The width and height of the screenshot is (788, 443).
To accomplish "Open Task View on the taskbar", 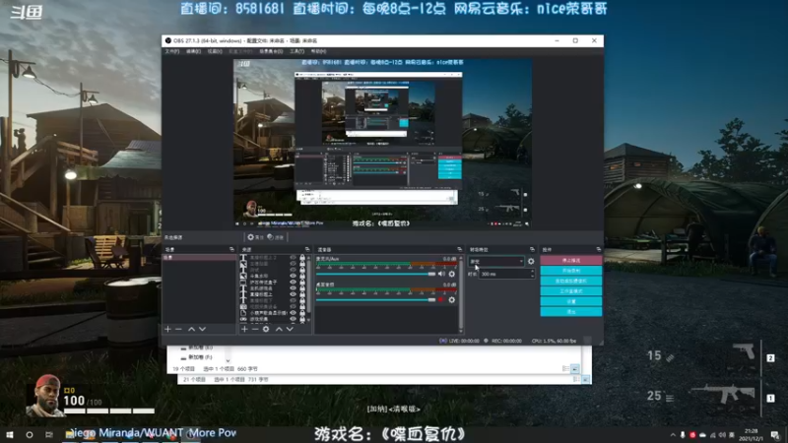I will click(48, 434).
